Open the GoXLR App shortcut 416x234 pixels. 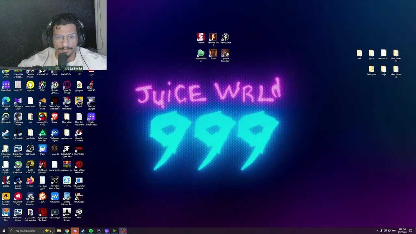pyautogui.click(x=55, y=213)
